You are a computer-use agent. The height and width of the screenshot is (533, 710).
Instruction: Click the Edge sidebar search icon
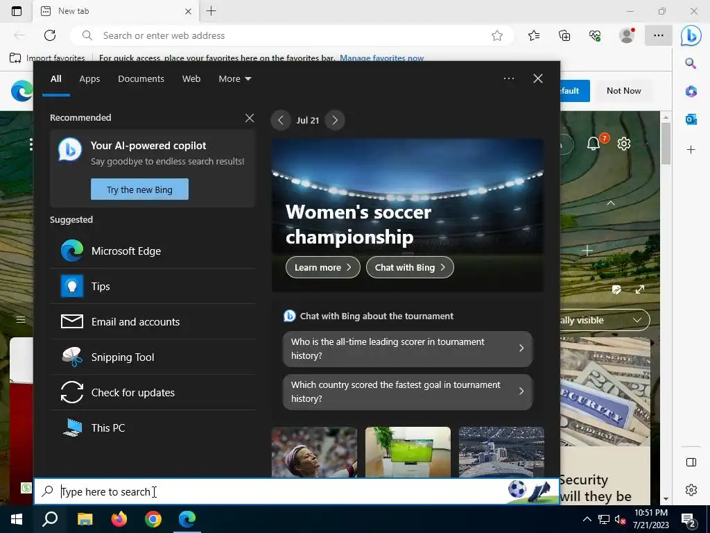[x=691, y=63]
